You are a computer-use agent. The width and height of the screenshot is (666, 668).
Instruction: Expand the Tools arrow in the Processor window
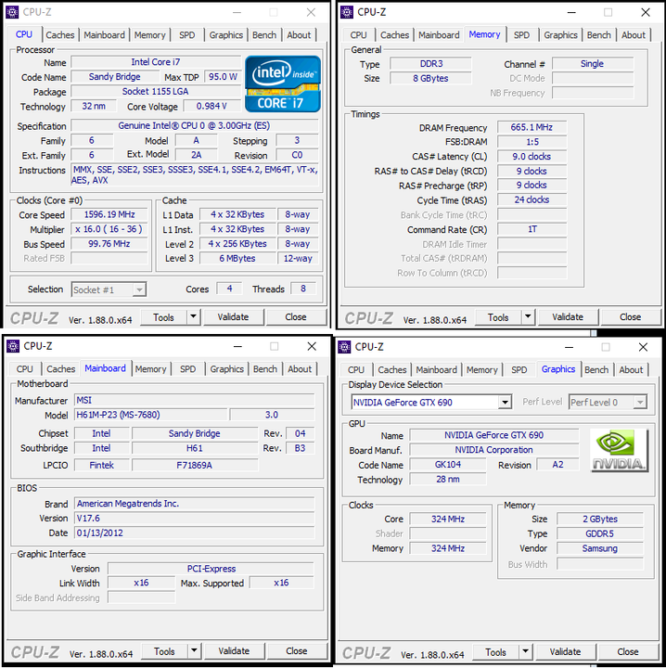(193, 317)
